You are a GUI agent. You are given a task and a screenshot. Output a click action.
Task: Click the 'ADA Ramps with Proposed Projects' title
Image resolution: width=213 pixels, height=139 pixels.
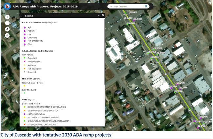pos(45,6)
